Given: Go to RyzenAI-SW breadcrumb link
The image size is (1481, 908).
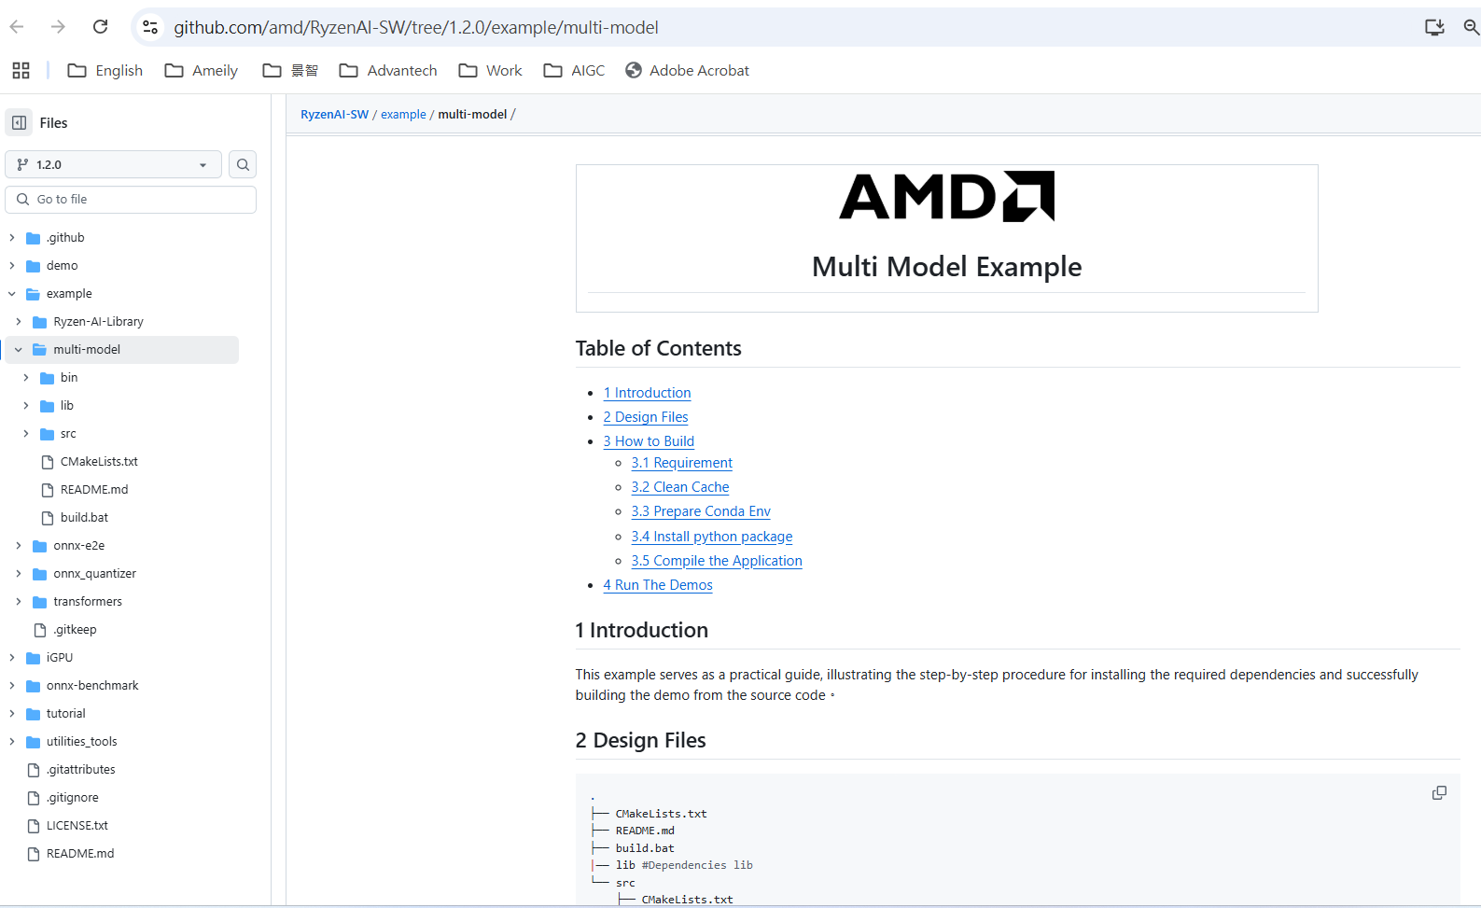Looking at the screenshot, I should tap(334, 115).
